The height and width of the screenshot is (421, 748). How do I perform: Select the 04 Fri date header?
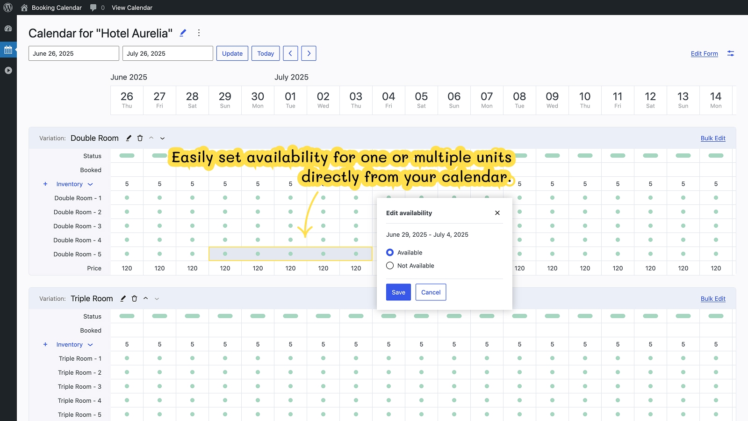tap(388, 100)
